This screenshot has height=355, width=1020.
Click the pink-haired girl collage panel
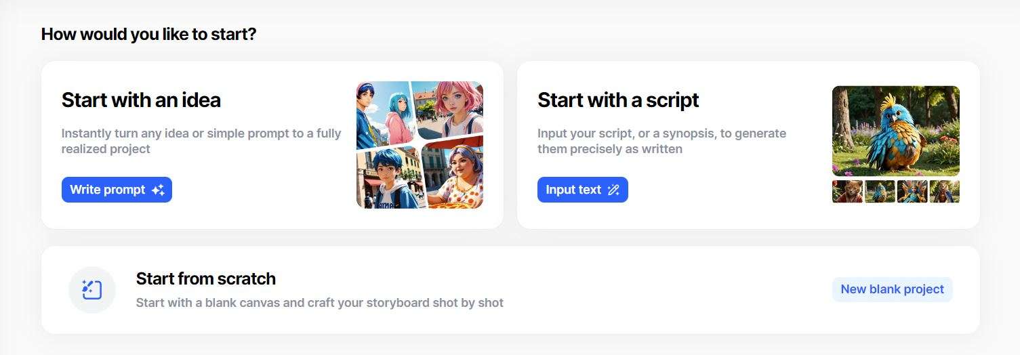[x=451, y=105]
